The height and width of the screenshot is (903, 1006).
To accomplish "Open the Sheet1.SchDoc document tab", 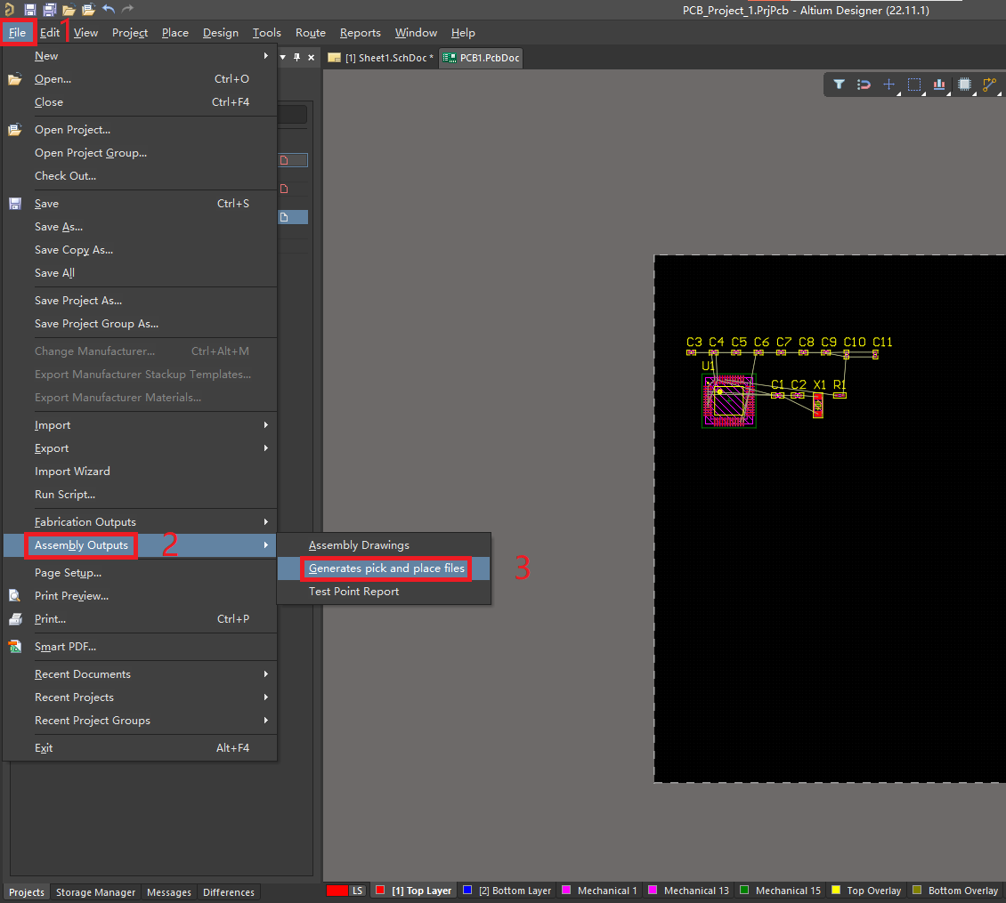I will pos(381,58).
